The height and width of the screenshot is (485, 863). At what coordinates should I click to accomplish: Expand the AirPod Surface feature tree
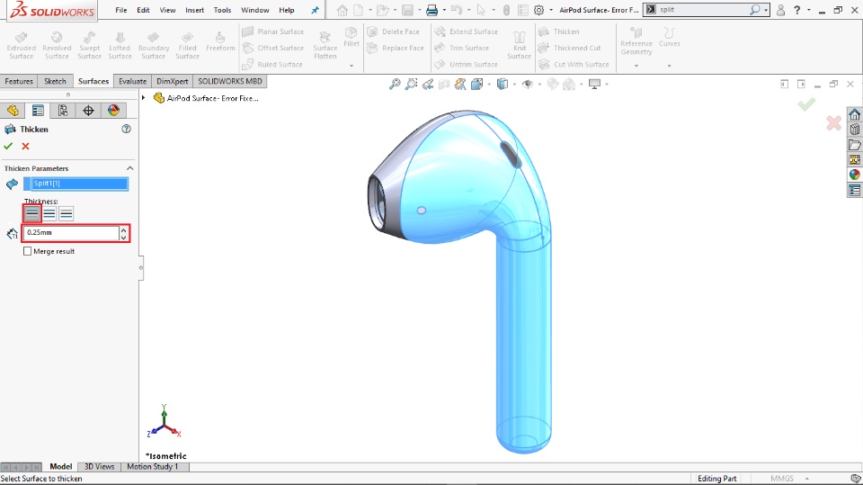coord(144,98)
